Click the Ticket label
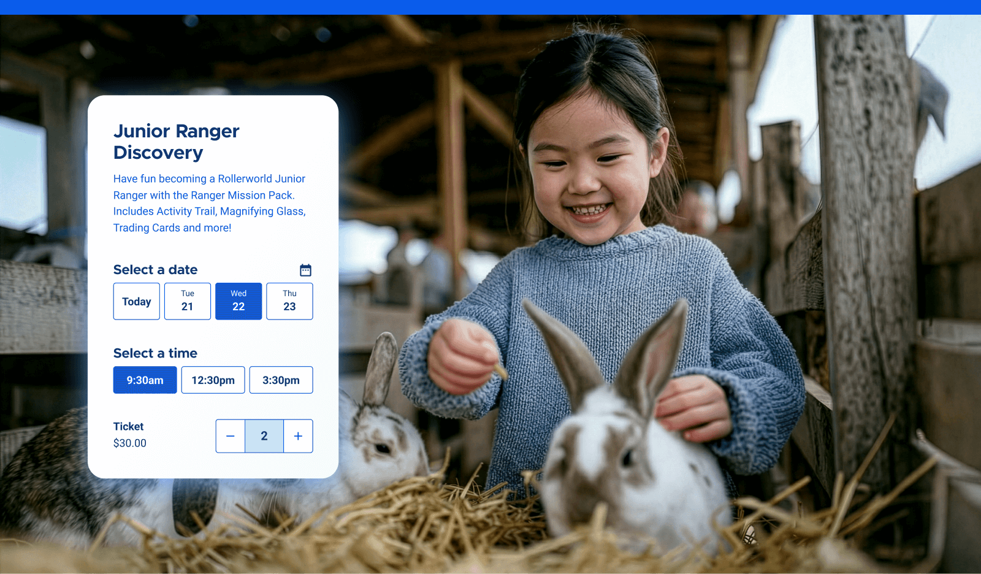This screenshot has width=981, height=574. click(x=128, y=426)
